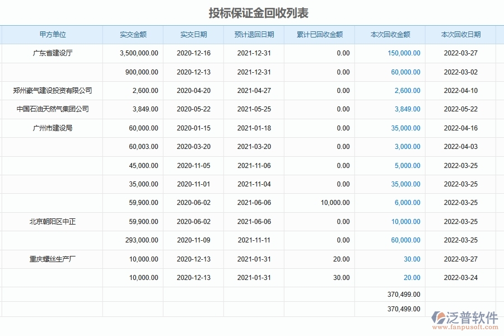
Task: Sort by the 本次回收金额 column header
Action: (x=390, y=34)
